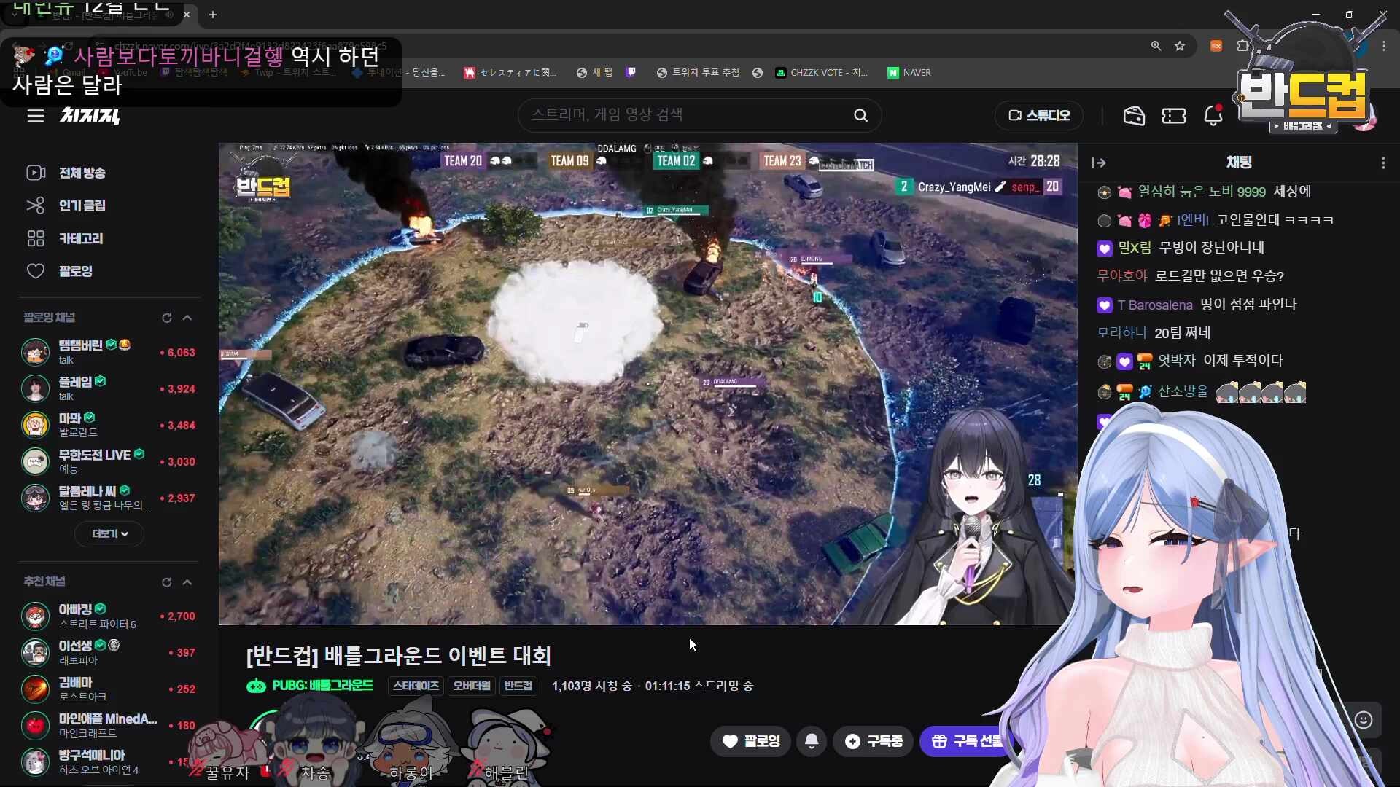
Task: Click the zoom magnifier in the address bar
Action: [x=1156, y=46]
